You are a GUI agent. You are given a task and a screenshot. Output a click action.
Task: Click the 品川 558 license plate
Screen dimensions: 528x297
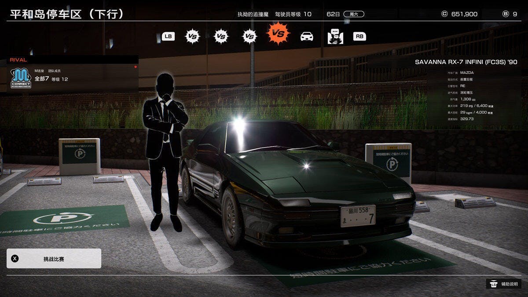[358, 216]
